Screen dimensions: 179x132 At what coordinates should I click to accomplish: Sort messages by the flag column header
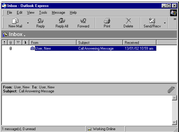[18, 43]
